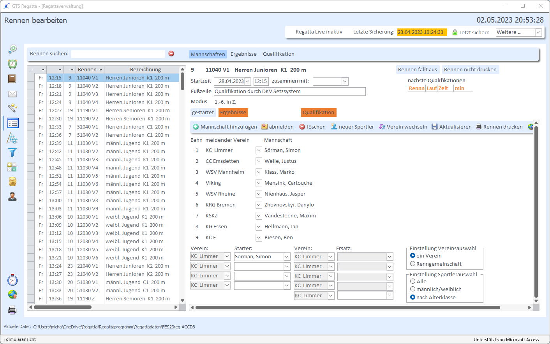The width and height of the screenshot is (550, 344).
Task: Select the blue list view sidebar icon
Action: [12, 123]
